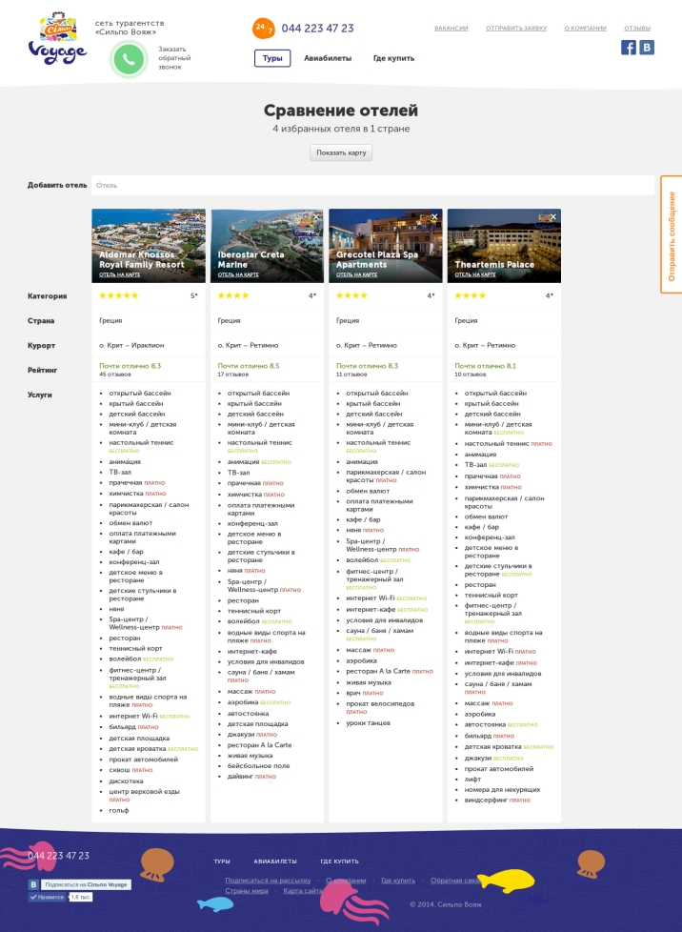Screen dimensions: 682x932
Task: Click the гольф service in Aldemar list
Action: click(119, 810)
